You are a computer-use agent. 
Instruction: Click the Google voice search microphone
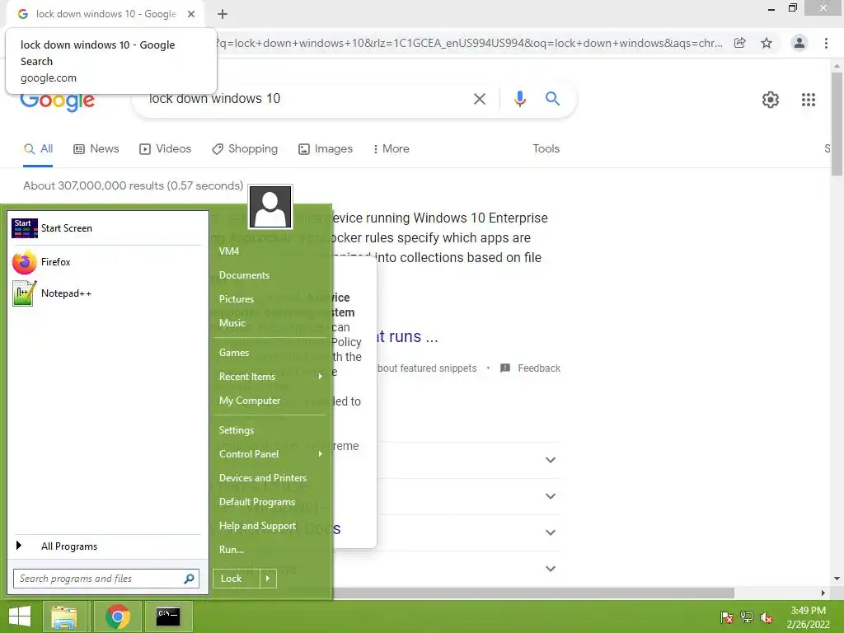point(519,99)
